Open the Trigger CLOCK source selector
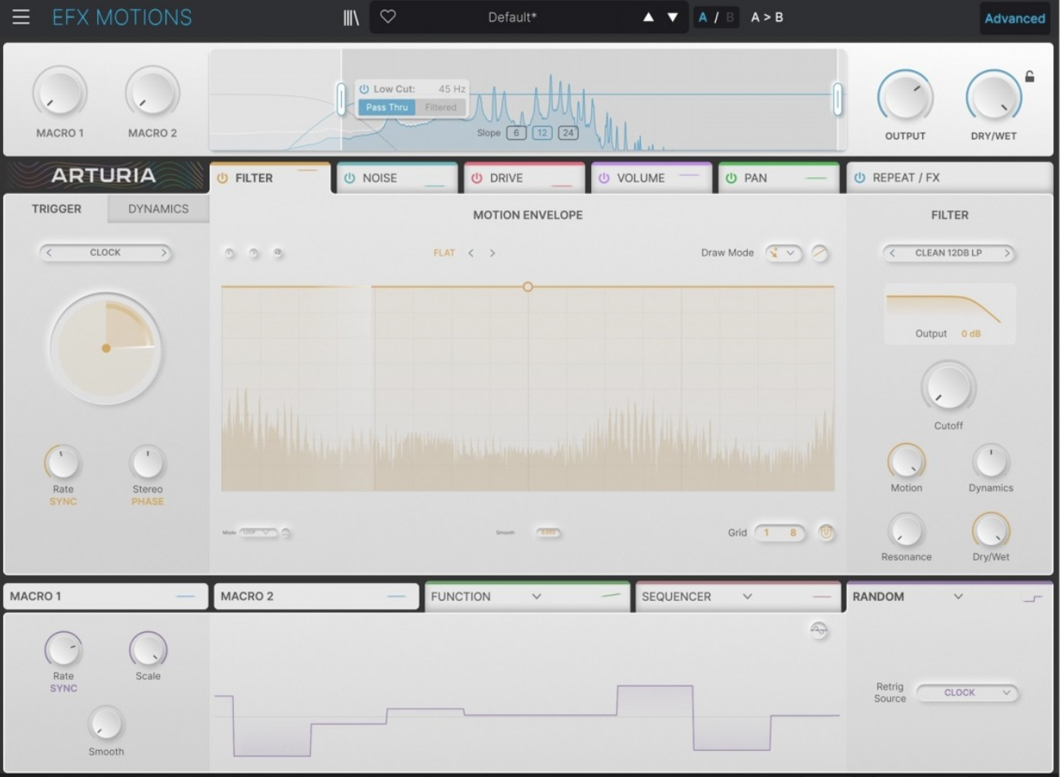Viewport: 1060px width, 777px height. point(105,252)
